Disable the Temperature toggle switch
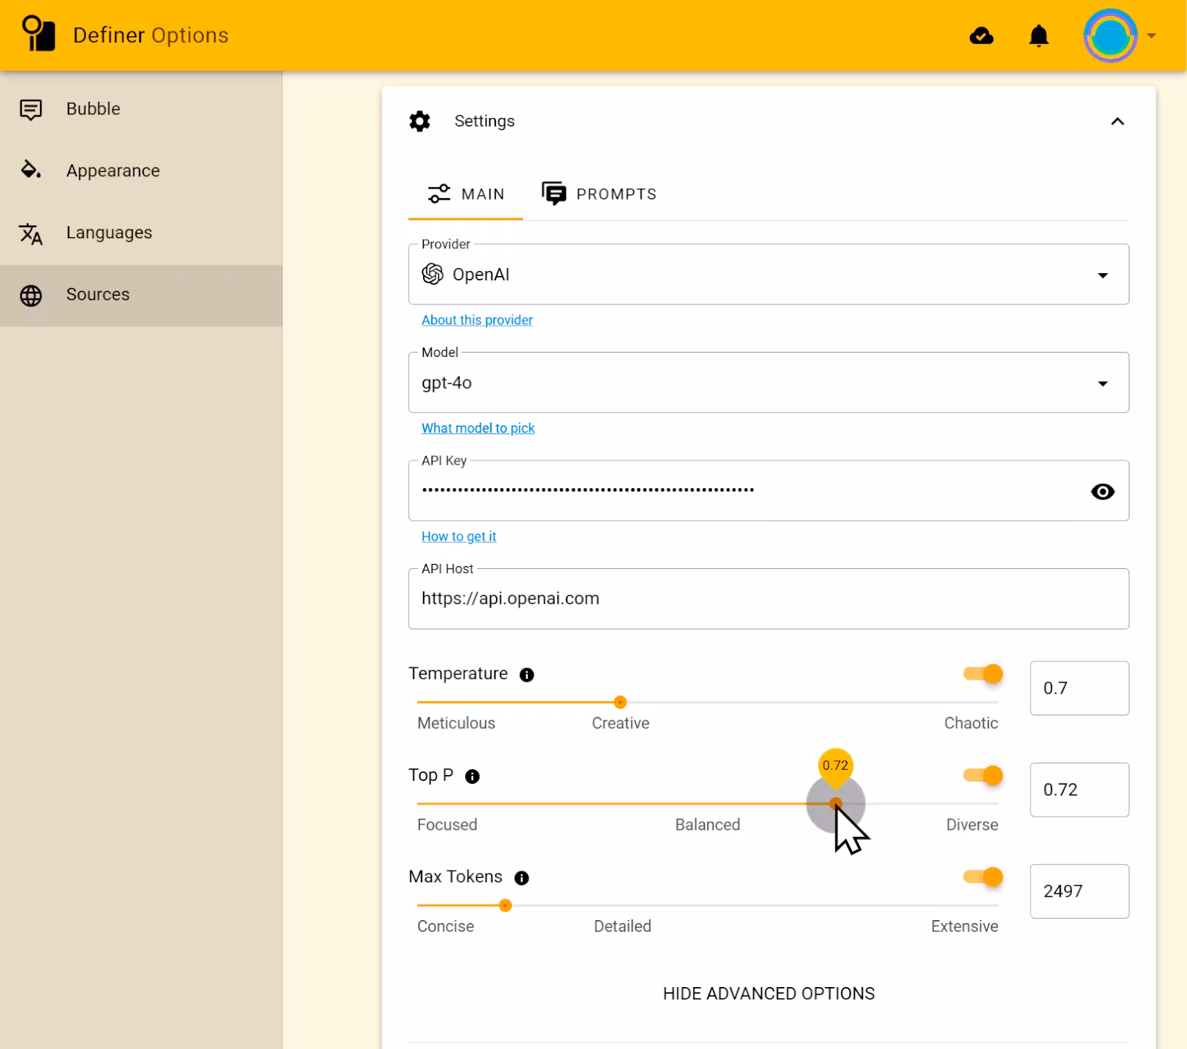The image size is (1187, 1049). point(983,674)
